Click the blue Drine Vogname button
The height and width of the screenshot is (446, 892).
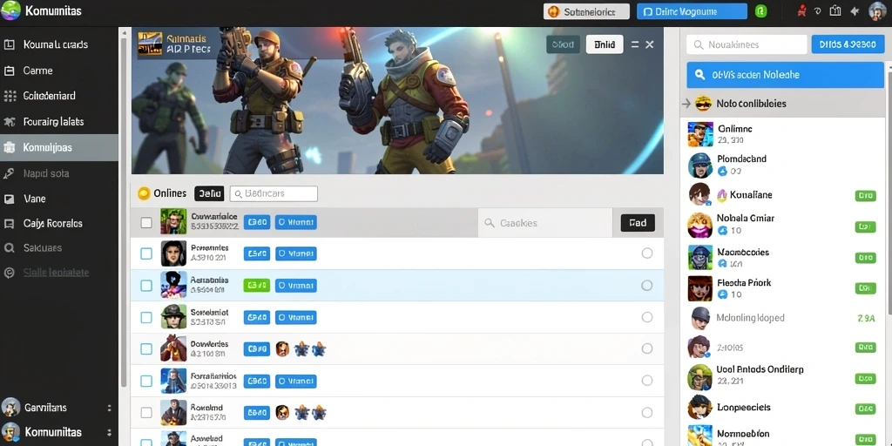[692, 11]
